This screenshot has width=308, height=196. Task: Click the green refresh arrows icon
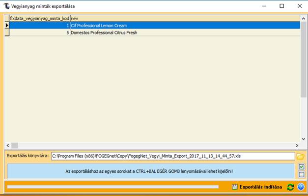pyautogui.click(x=290, y=187)
